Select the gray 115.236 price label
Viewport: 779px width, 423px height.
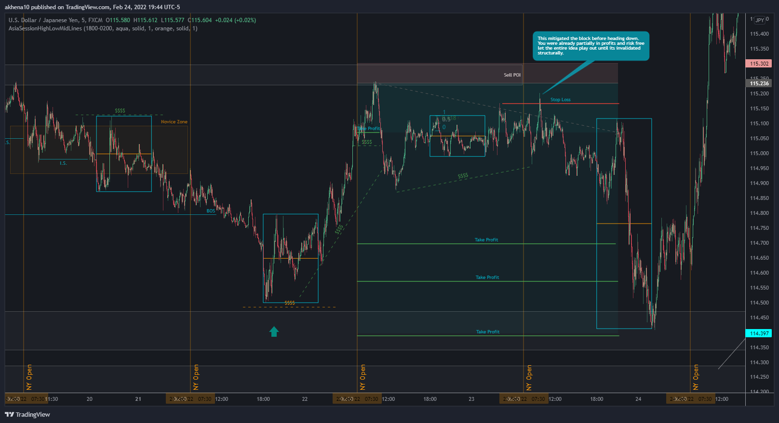coord(759,83)
